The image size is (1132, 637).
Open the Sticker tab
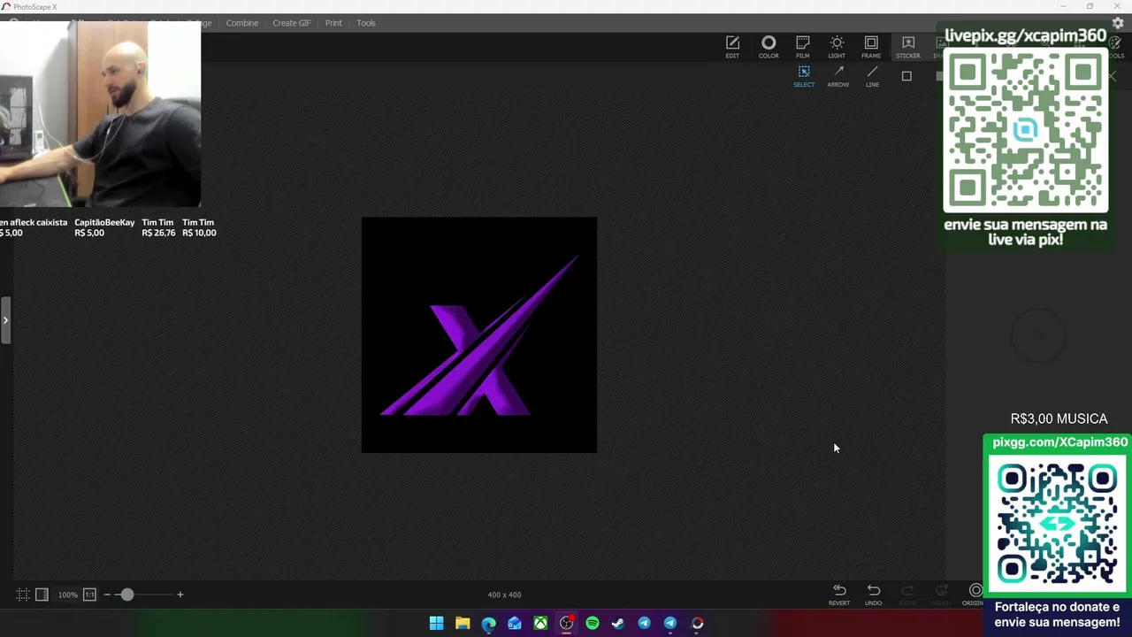(x=907, y=47)
